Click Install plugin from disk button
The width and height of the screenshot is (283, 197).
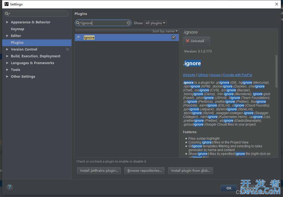pos(190,171)
